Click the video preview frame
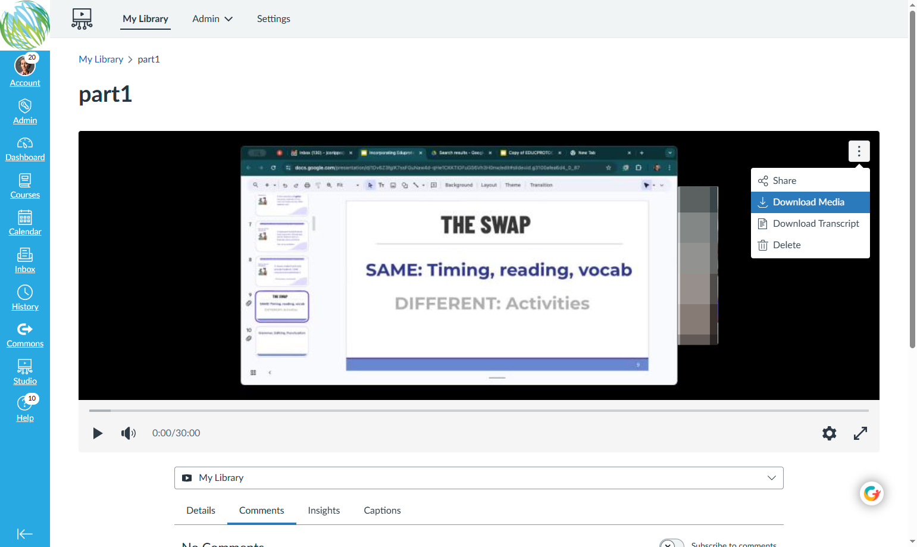The width and height of the screenshot is (917, 547). click(479, 265)
